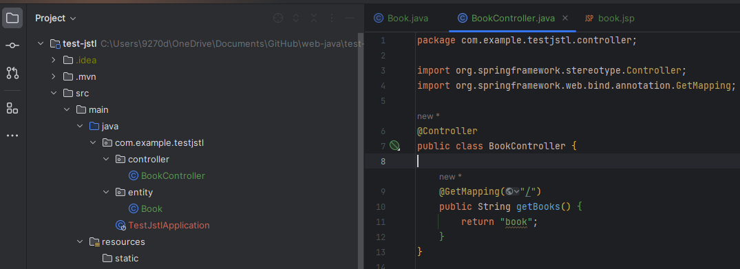
Task: Click the "new *" hint above @GetMapping
Action: click(450, 177)
